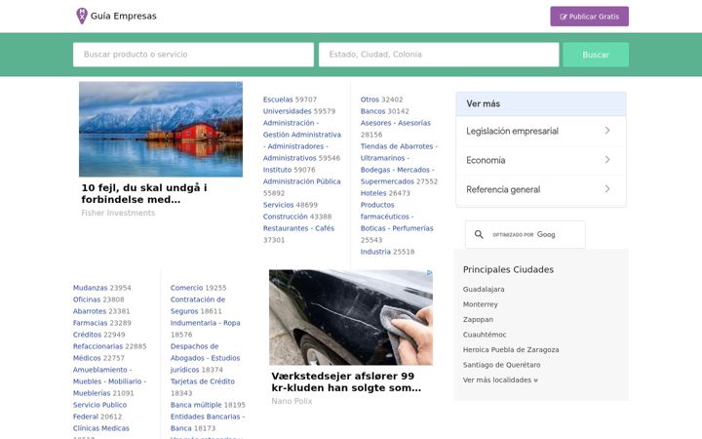Select the city Monterrey
The width and height of the screenshot is (702, 439).
click(481, 304)
